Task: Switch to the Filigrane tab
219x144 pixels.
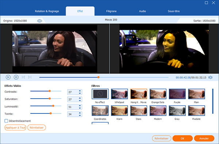Action: (x=111, y=11)
